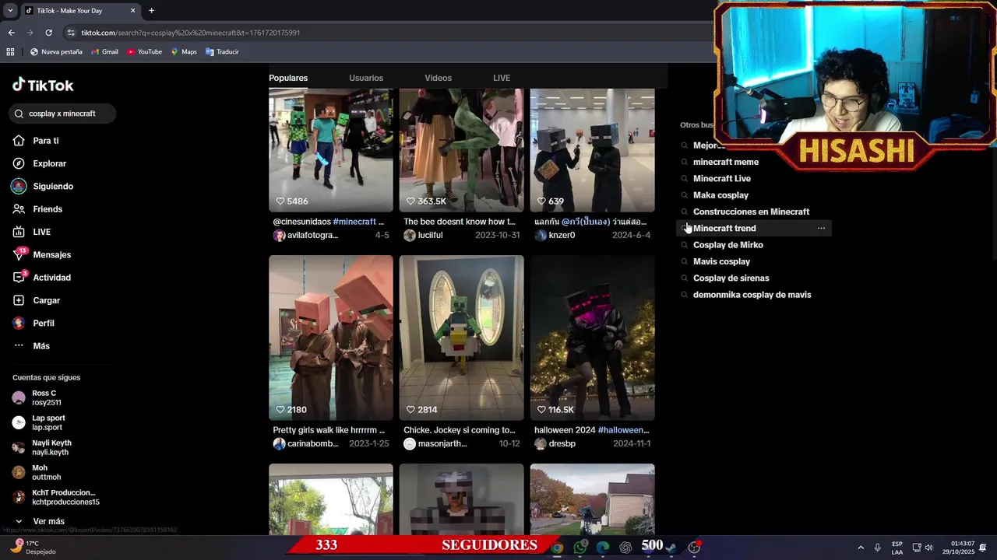Viewport: 997px width, 560px height.
Task: Search suggestion minecraft meme
Action: pos(725,162)
